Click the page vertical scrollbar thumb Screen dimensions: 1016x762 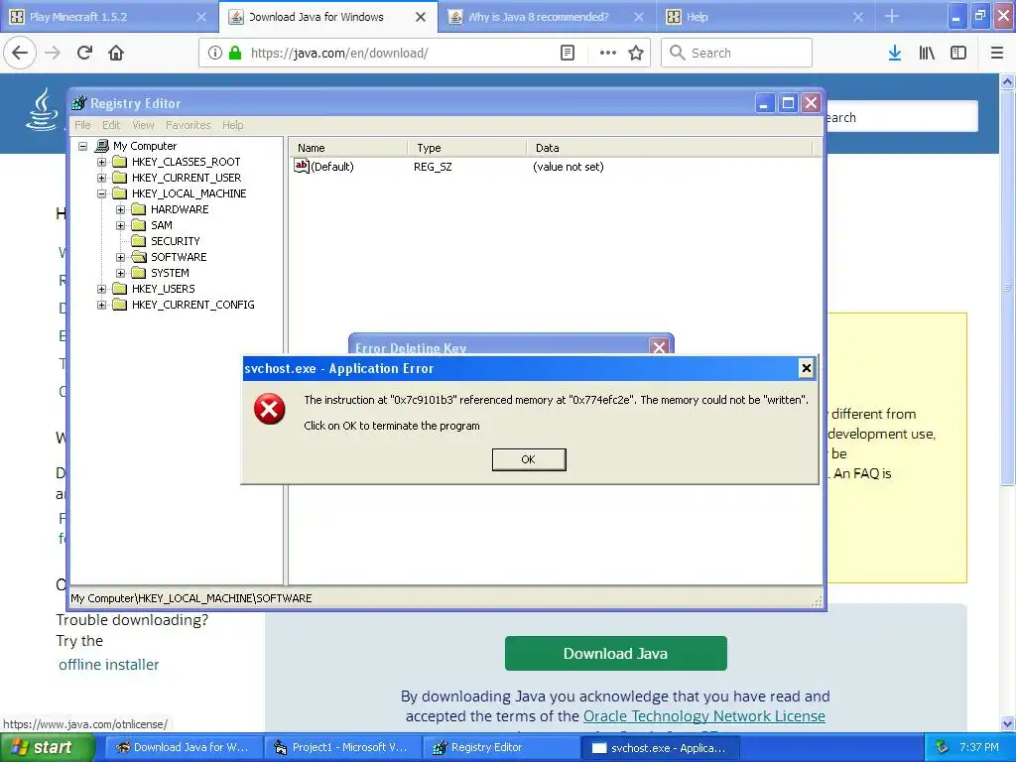[x=1007, y=287]
